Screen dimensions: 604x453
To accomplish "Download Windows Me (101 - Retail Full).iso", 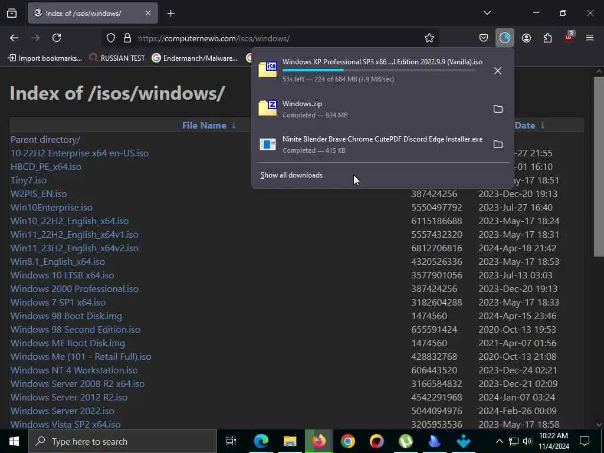I will [80, 357].
